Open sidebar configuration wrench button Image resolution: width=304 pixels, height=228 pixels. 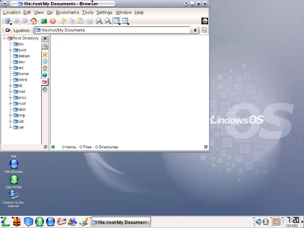tap(45, 46)
